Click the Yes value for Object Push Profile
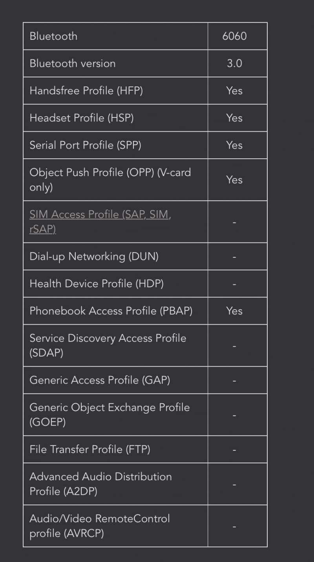 click(x=234, y=180)
